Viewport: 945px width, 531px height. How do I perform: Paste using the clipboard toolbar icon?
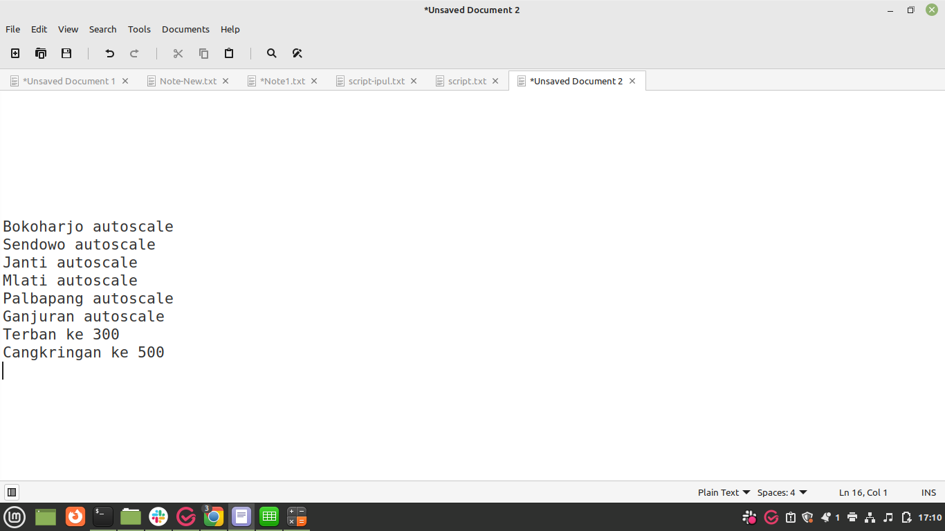click(229, 53)
